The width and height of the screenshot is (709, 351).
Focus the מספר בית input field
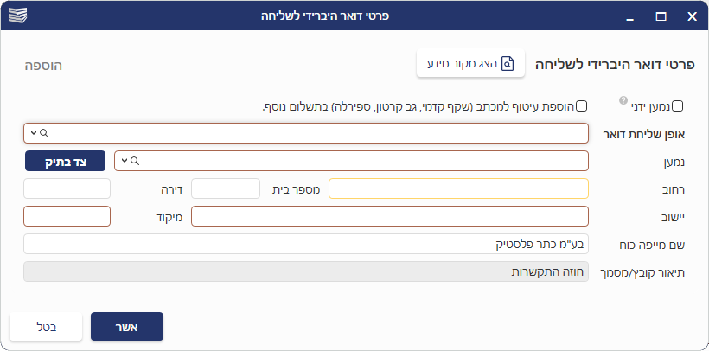(x=225, y=188)
